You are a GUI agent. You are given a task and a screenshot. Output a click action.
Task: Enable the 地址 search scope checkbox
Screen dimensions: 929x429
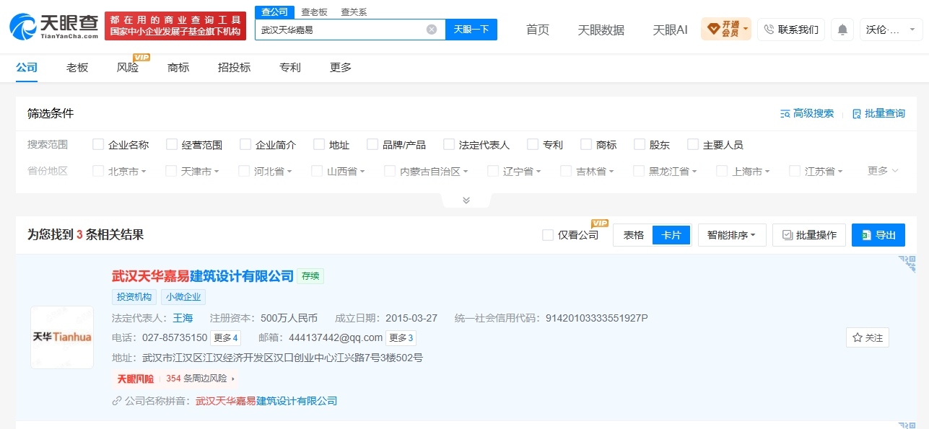coord(319,144)
